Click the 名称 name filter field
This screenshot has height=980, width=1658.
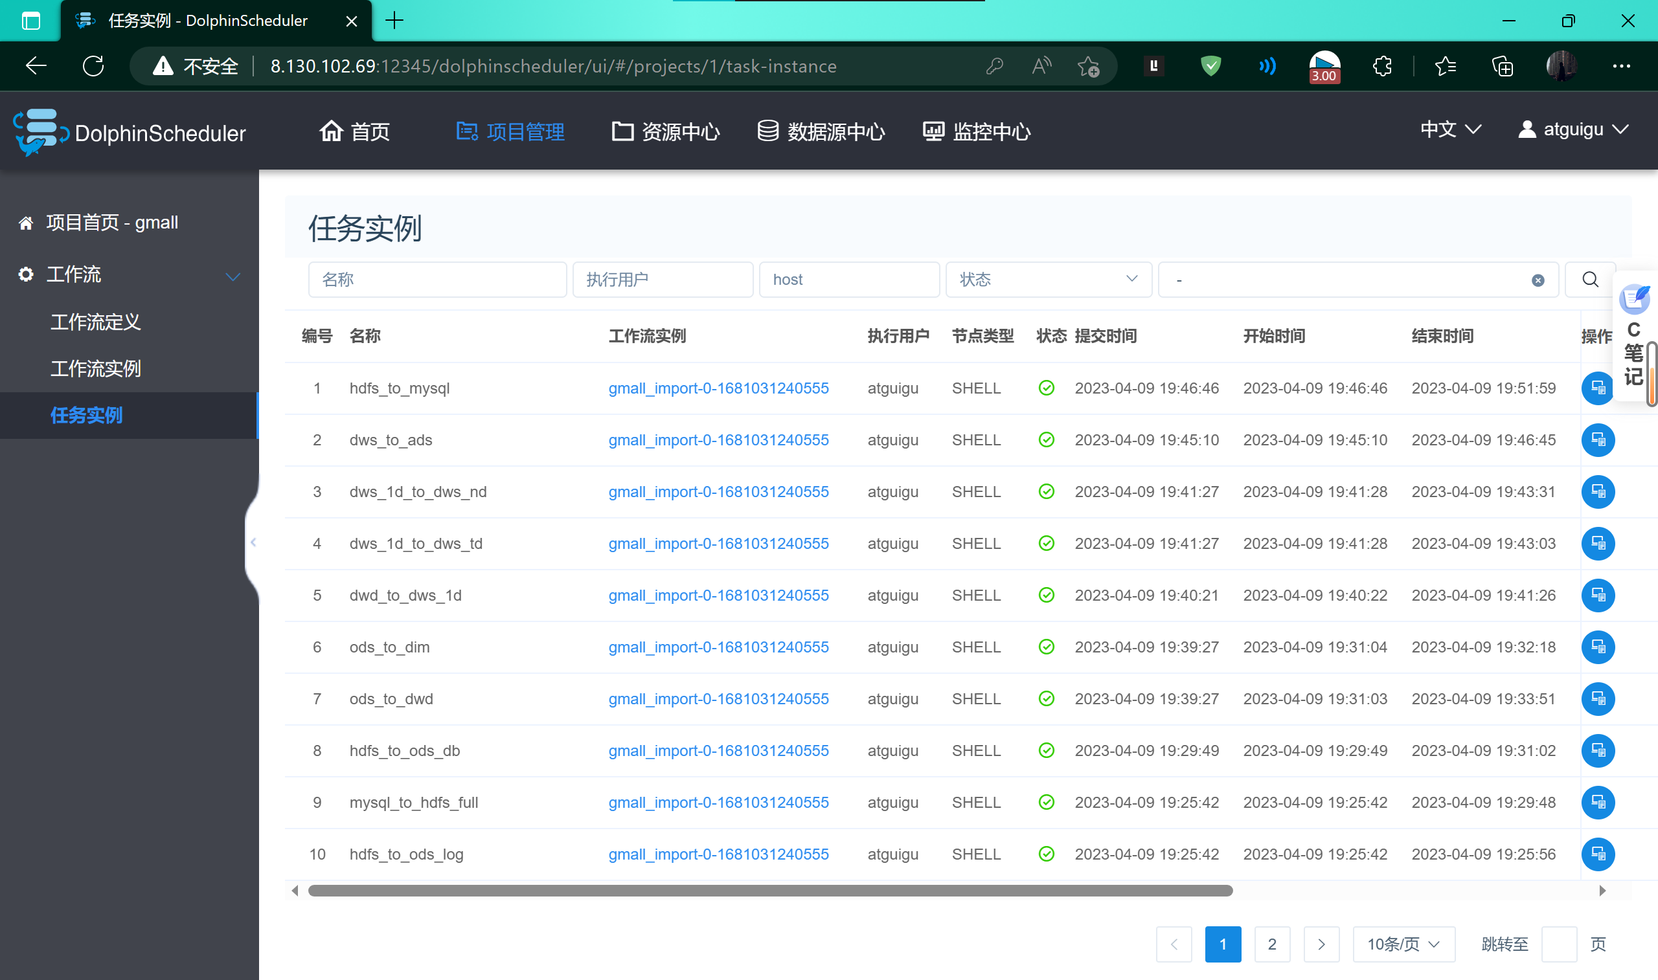click(x=437, y=280)
